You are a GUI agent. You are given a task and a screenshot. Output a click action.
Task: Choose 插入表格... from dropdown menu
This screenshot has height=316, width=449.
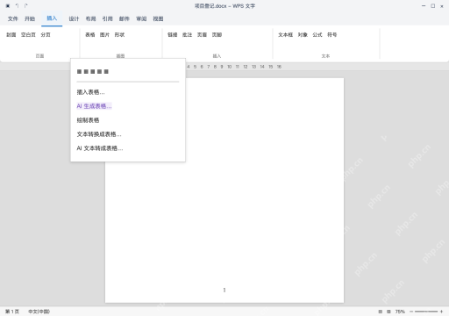(90, 92)
